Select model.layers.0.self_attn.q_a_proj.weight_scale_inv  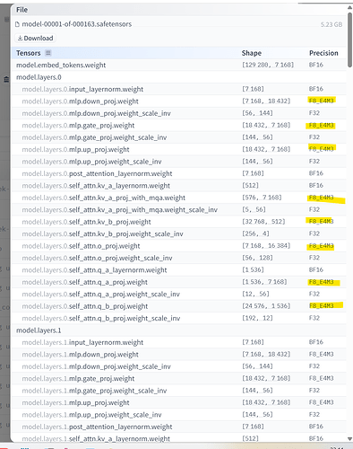[x=178, y=295]
